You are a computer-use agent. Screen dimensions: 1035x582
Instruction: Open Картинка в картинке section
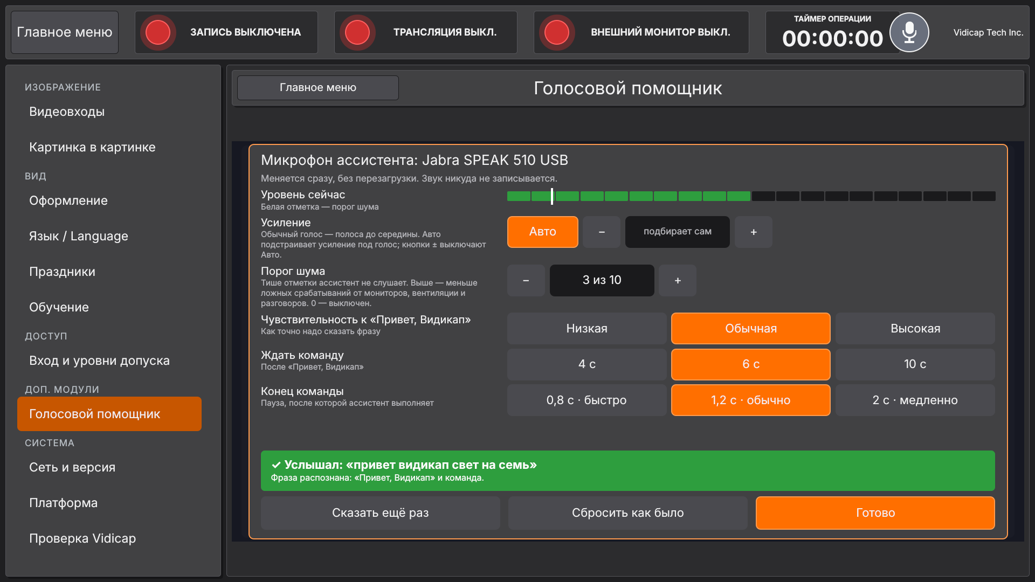109,147
